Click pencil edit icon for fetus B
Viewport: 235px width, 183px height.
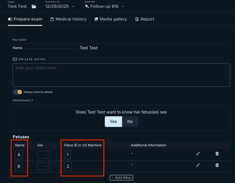tap(198, 165)
